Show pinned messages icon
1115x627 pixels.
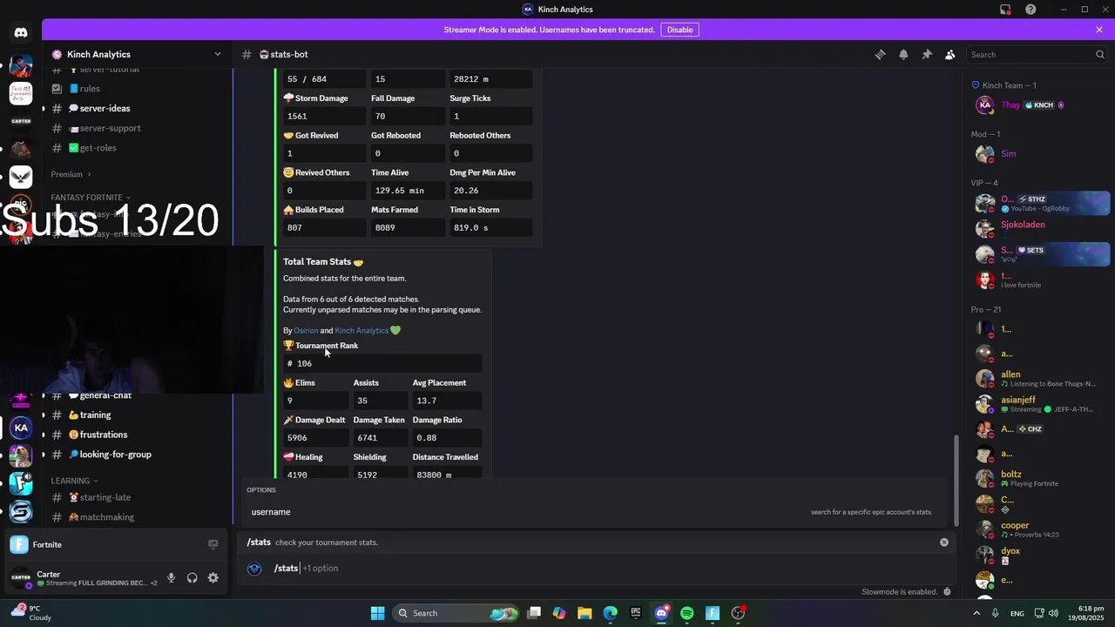tap(927, 54)
